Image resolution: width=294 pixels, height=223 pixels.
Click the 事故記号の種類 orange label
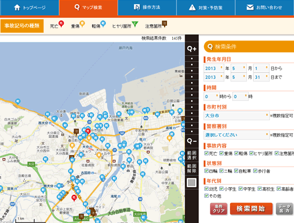point(22,26)
